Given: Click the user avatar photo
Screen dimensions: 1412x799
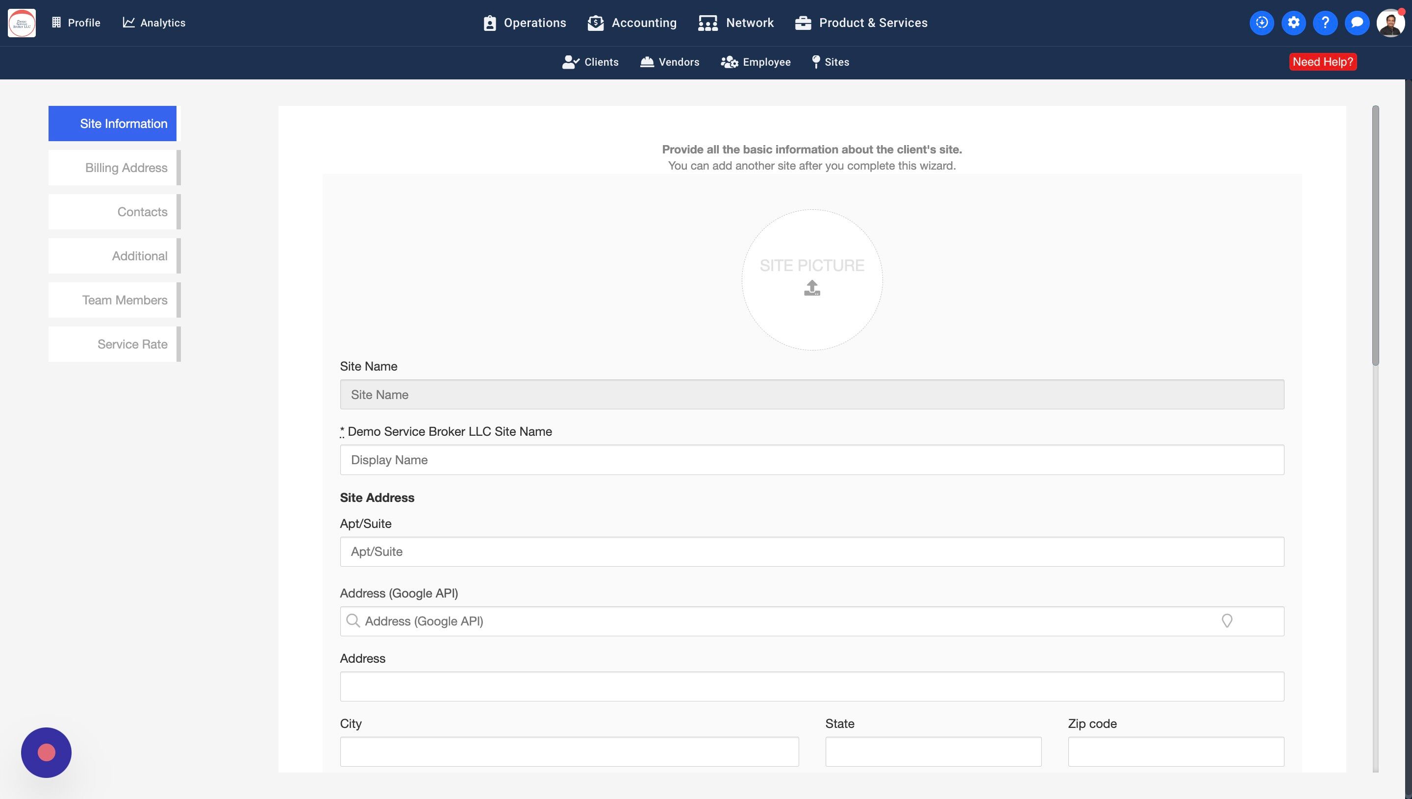Looking at the screenshot, I should (x=1389, y=23).
